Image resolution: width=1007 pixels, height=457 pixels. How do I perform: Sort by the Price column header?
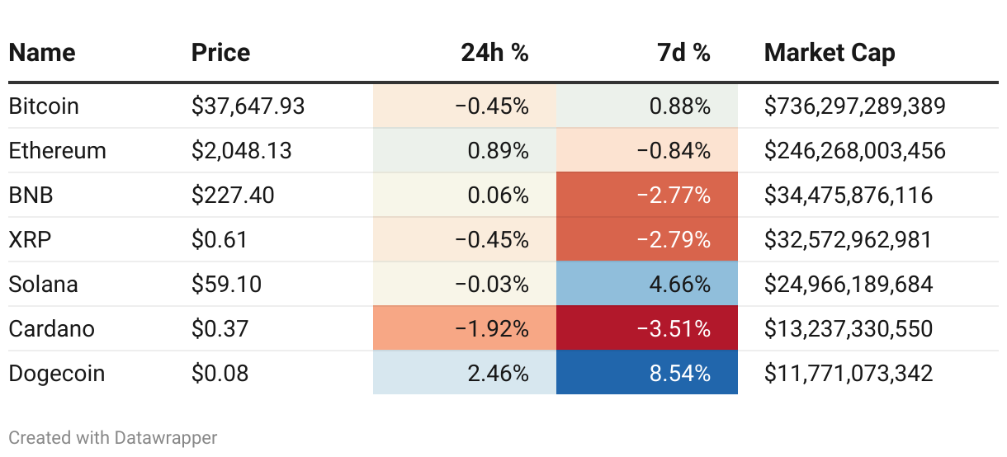220,53
